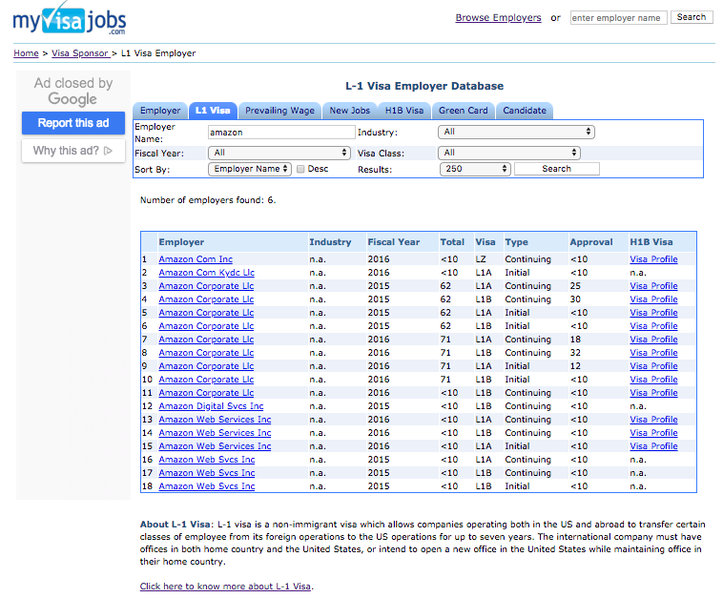Open Amazon Corporate Llc link in row 11
723x598 pixels.
point(206,393)
